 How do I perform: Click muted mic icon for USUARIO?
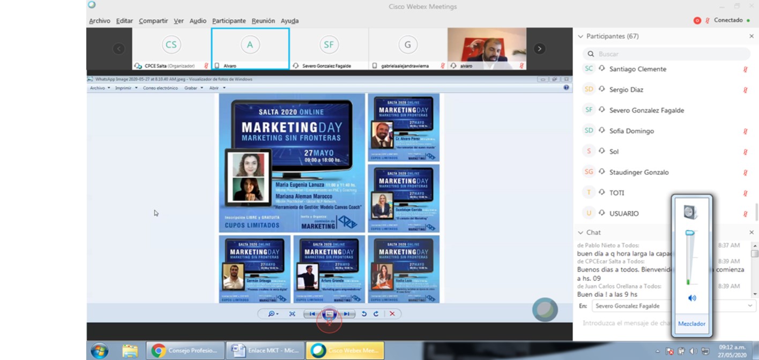pyautogui.click(x=745, y=214)
